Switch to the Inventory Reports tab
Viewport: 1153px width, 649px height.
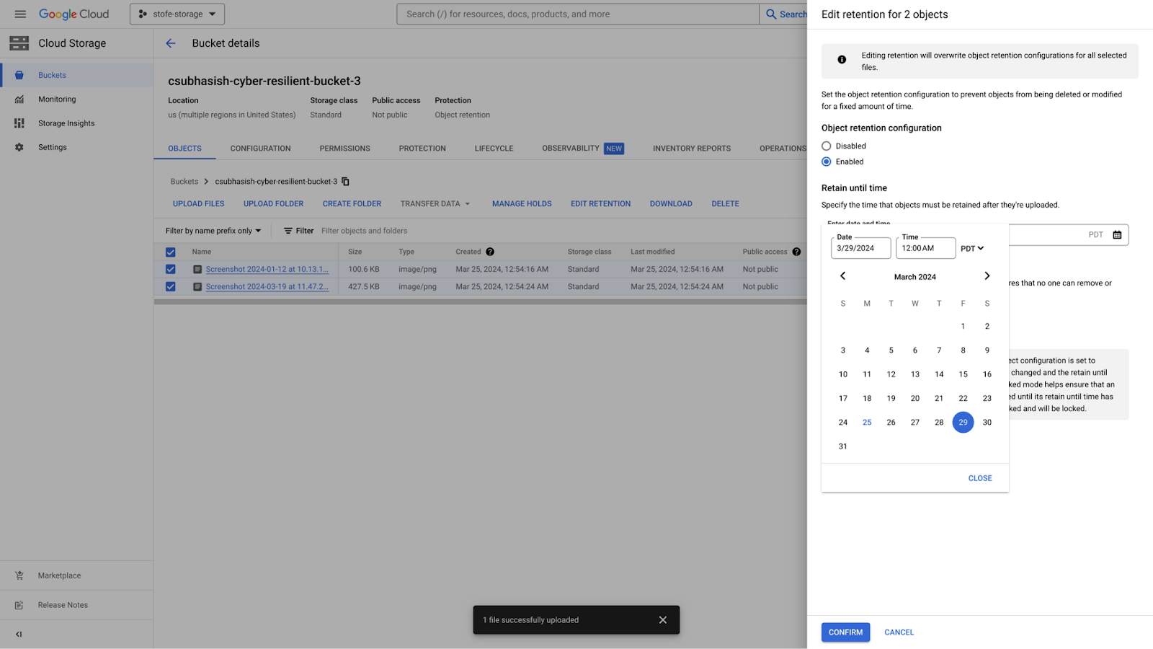(692, 149)
